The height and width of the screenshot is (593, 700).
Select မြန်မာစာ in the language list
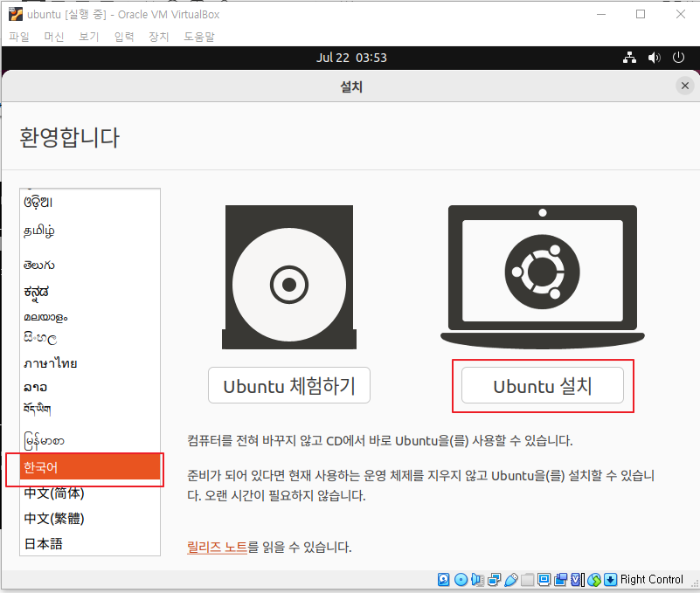coord(90,441)
